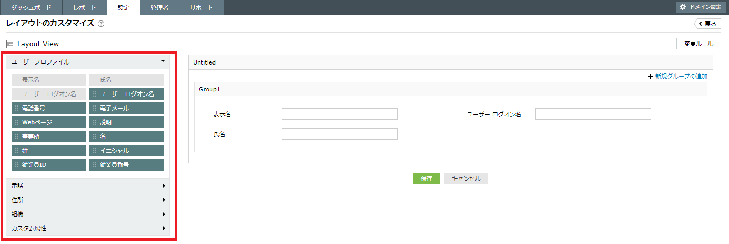729x244 pixels.
Task: Click drag handle on Webページ field
Action: pyautogui.click(x=17, y=122)
